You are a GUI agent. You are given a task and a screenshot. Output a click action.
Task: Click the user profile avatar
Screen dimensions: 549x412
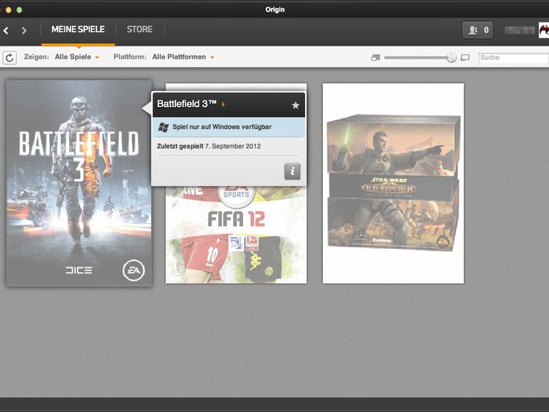coord(544,30)
